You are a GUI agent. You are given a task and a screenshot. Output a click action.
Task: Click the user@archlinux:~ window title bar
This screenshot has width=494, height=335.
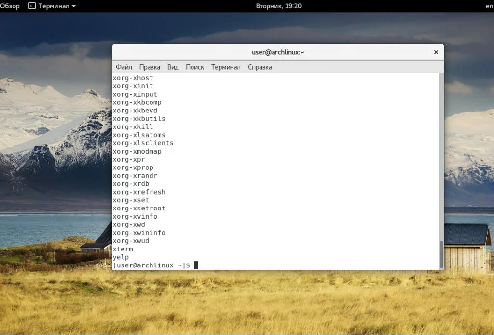tap(278, 52)
